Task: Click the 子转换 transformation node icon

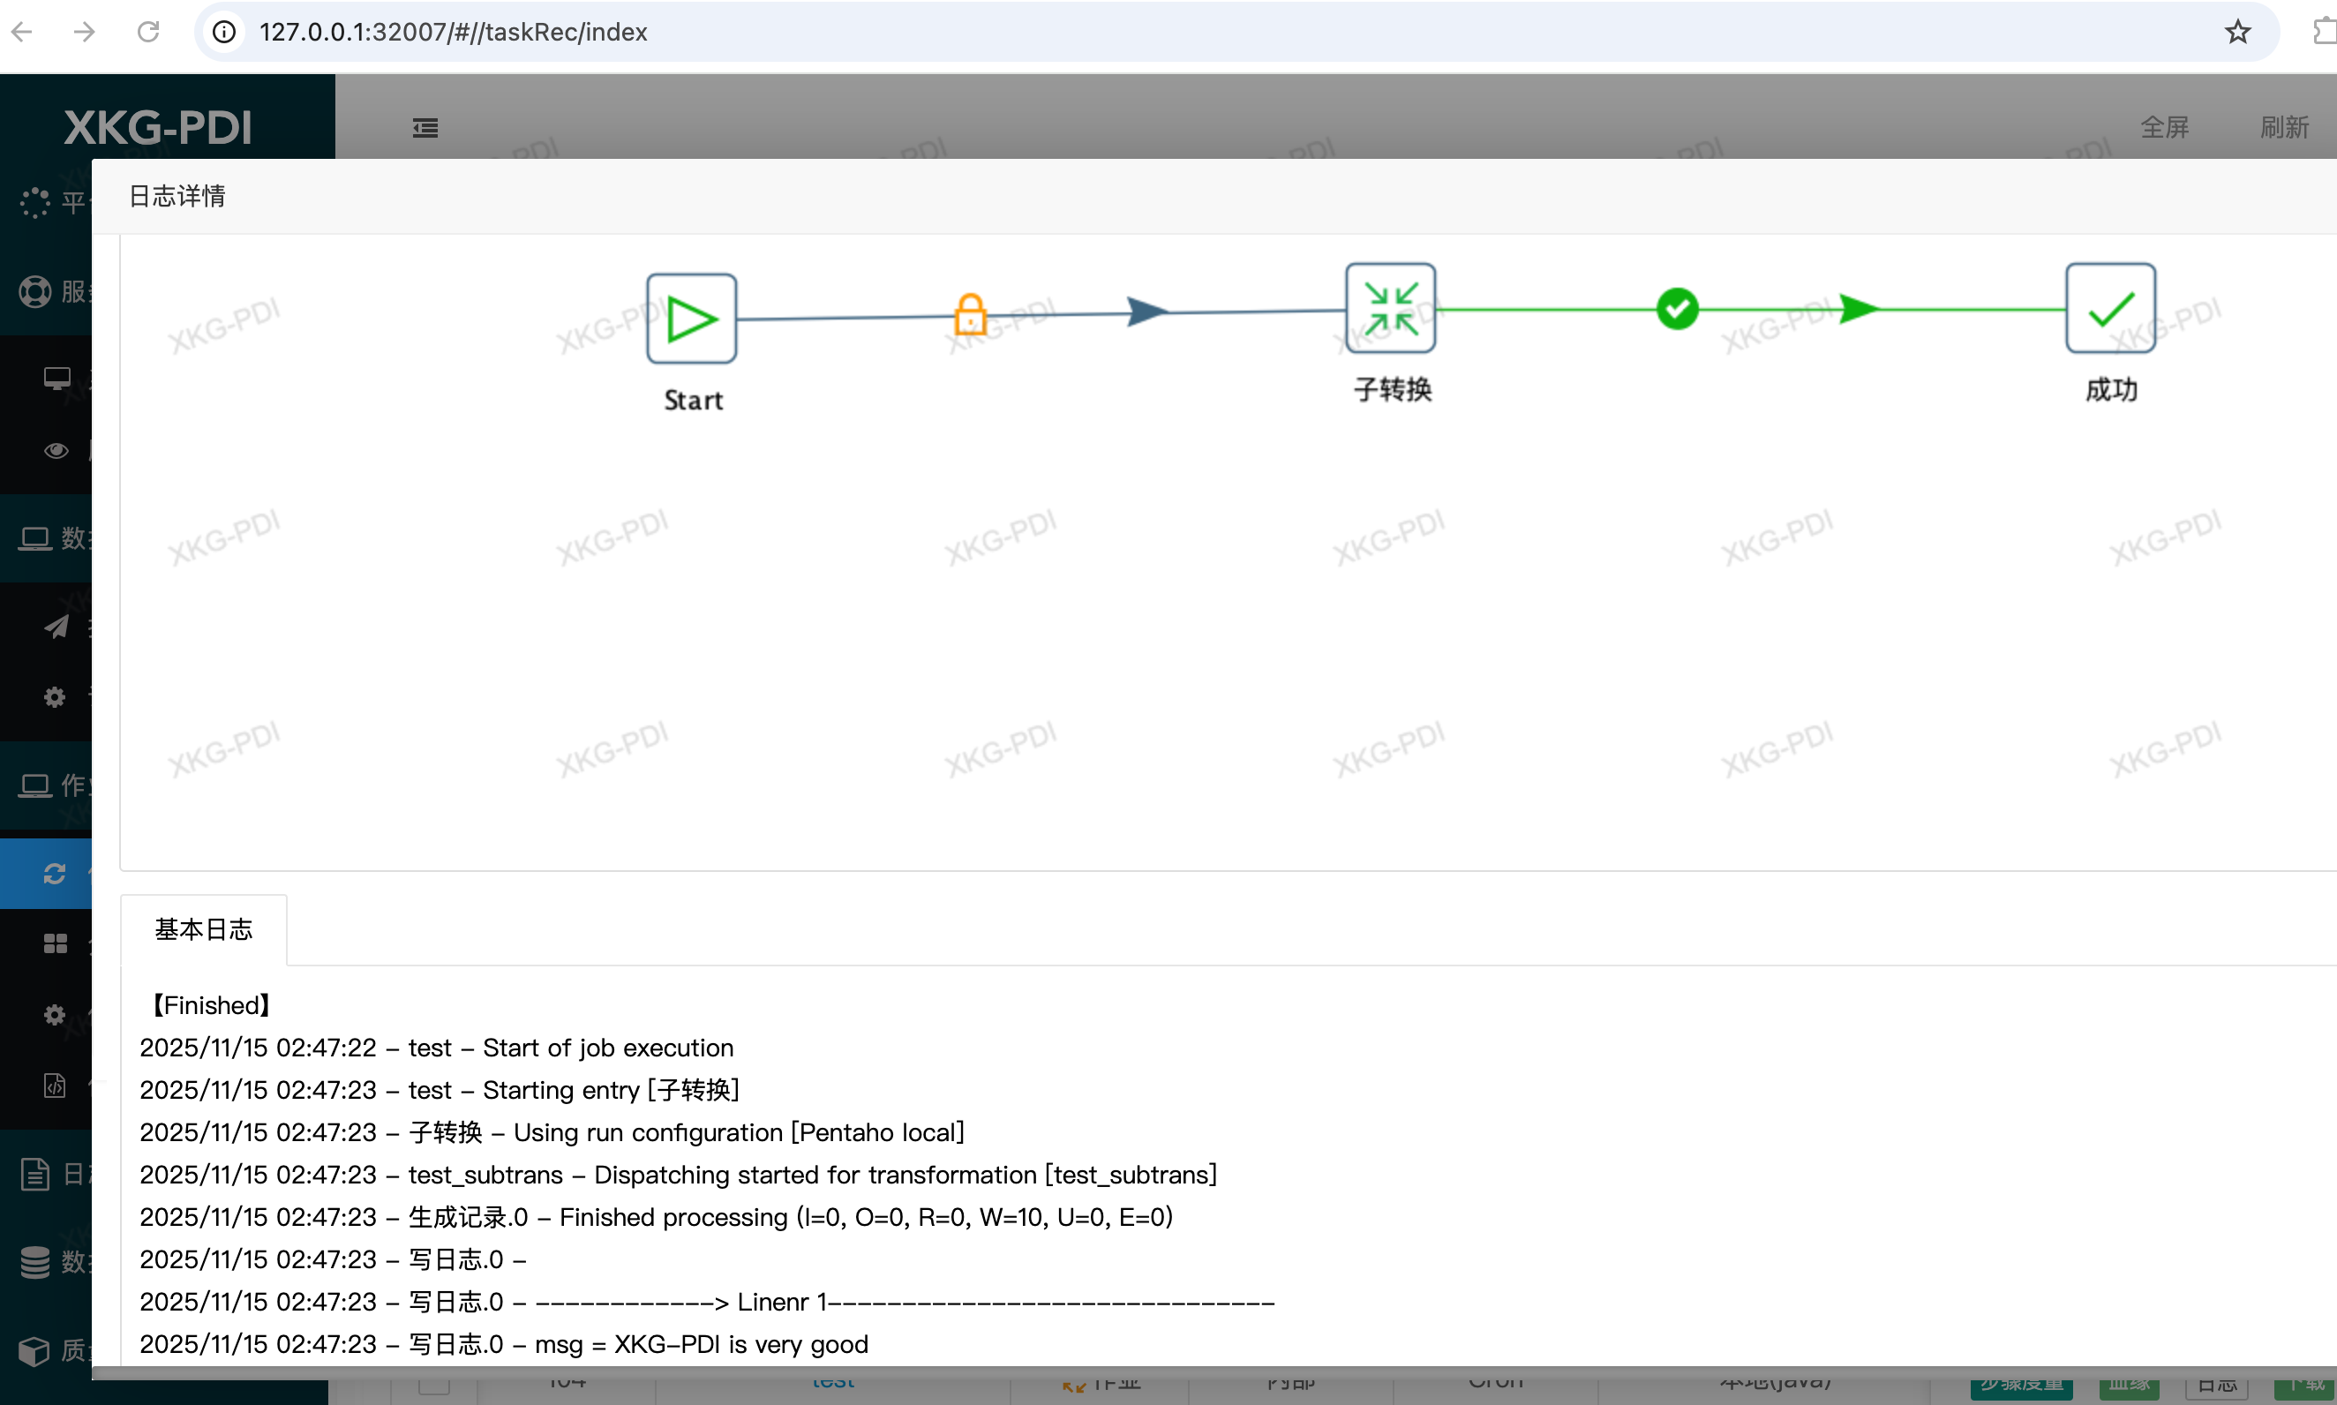Action: [x=1389, y=309]
